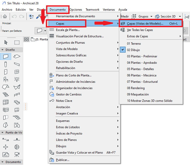
Task: Select the Lamp tool
Action: [x=17, y=79]
